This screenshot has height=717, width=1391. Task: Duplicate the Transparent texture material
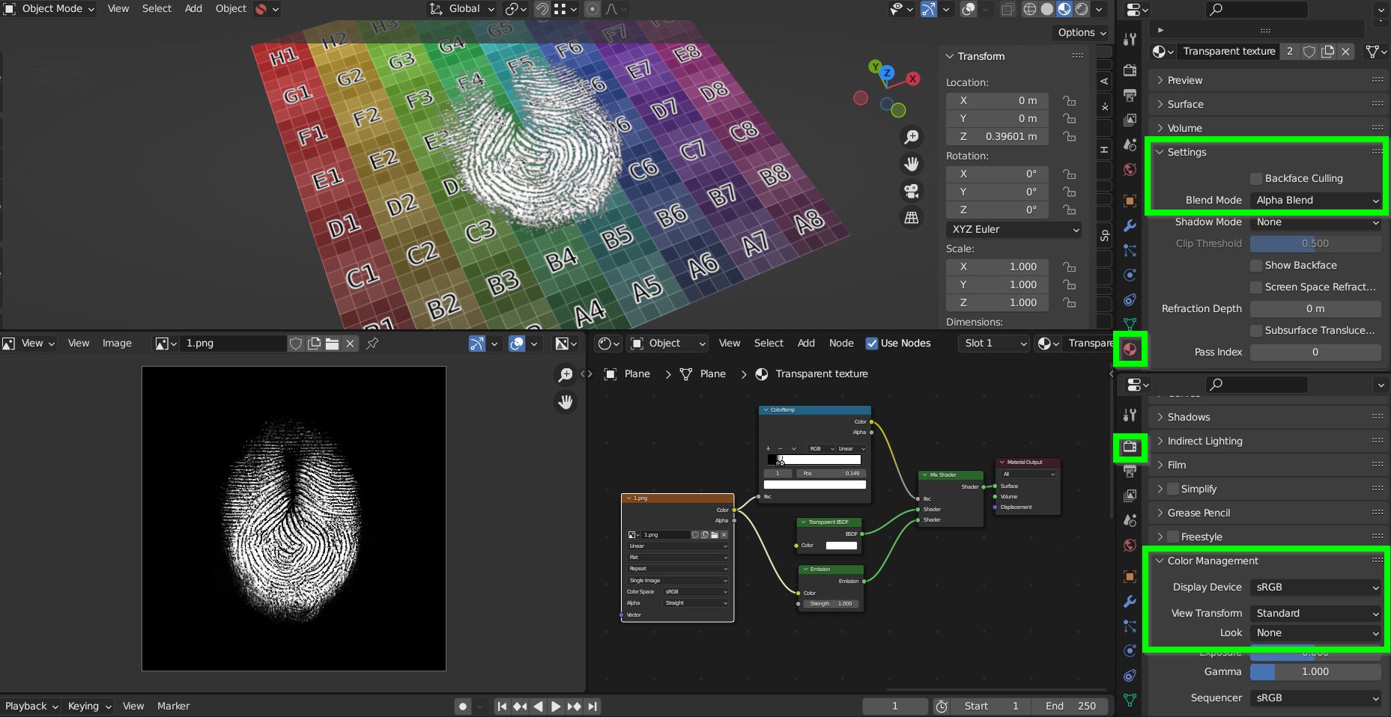point(1328,52)
